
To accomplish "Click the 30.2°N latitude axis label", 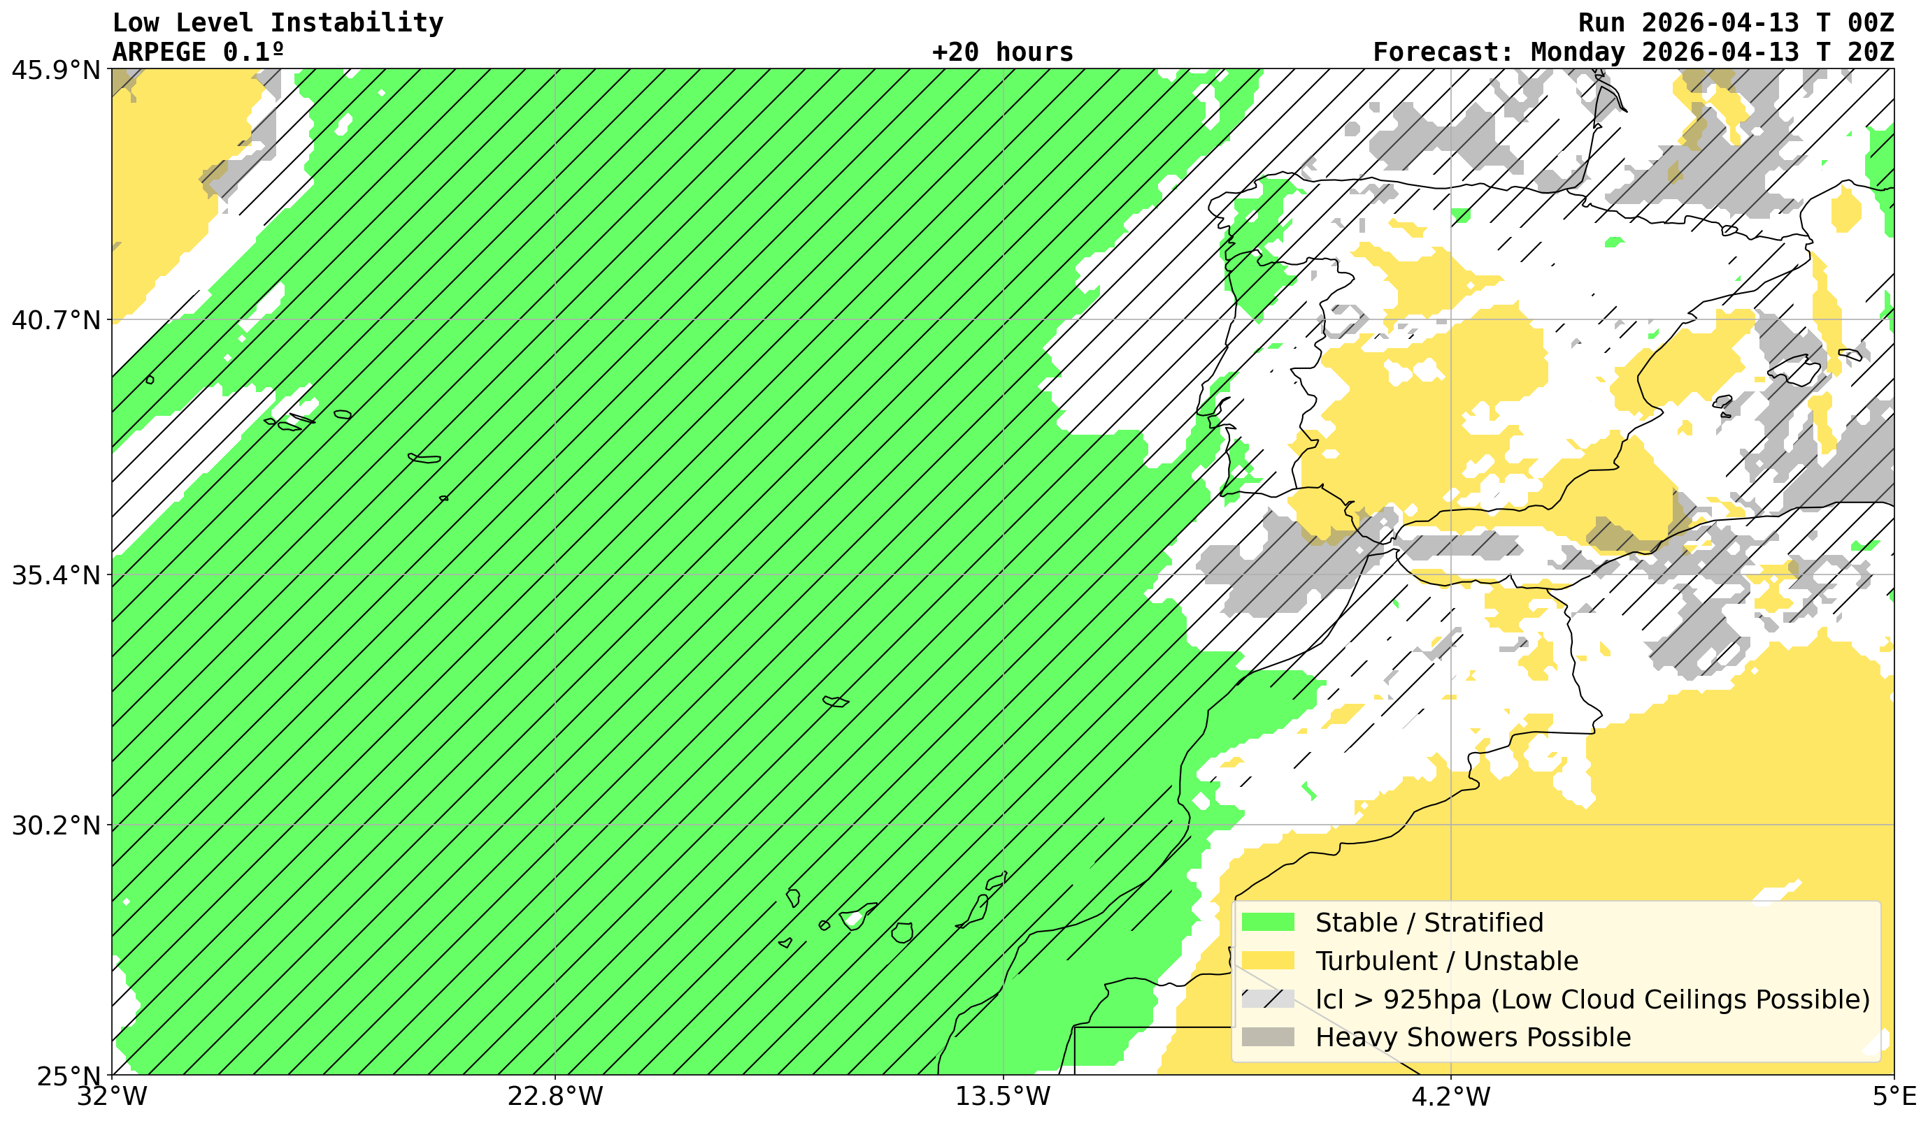I will 56,826.
